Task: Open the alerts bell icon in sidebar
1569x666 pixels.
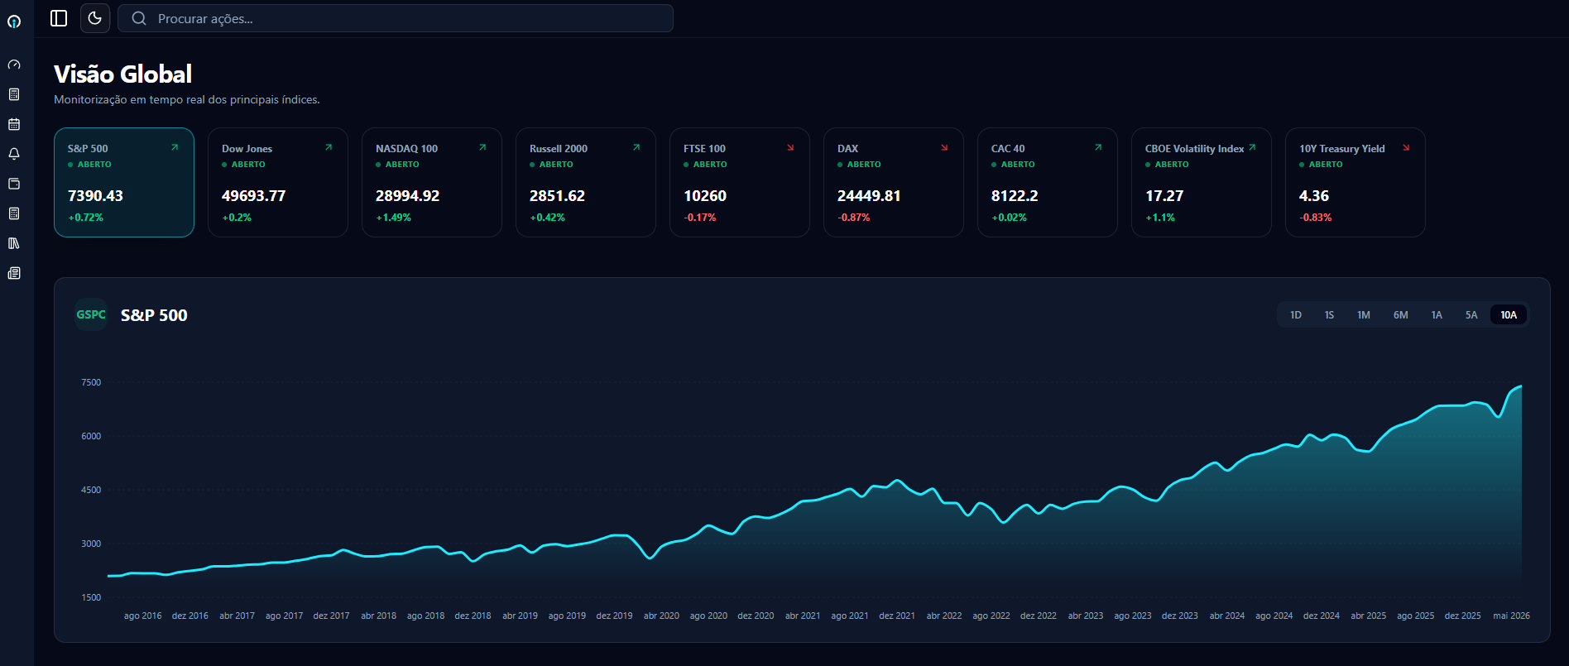Action: 14,154
